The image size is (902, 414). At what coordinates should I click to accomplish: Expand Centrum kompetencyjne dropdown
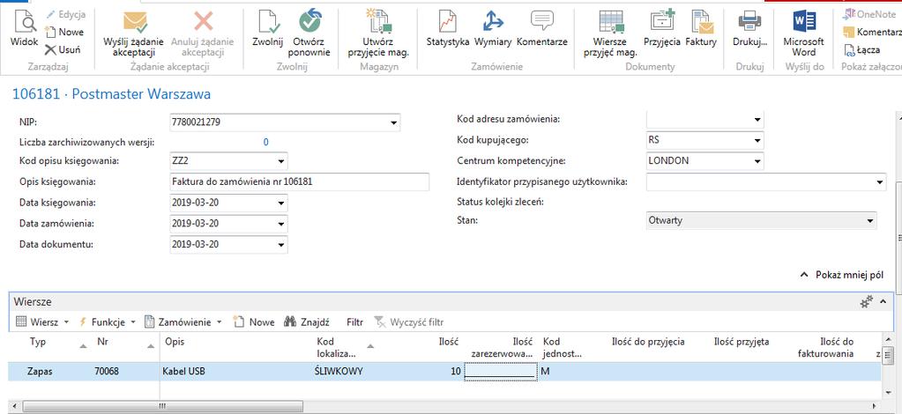(x=757, y=161)
